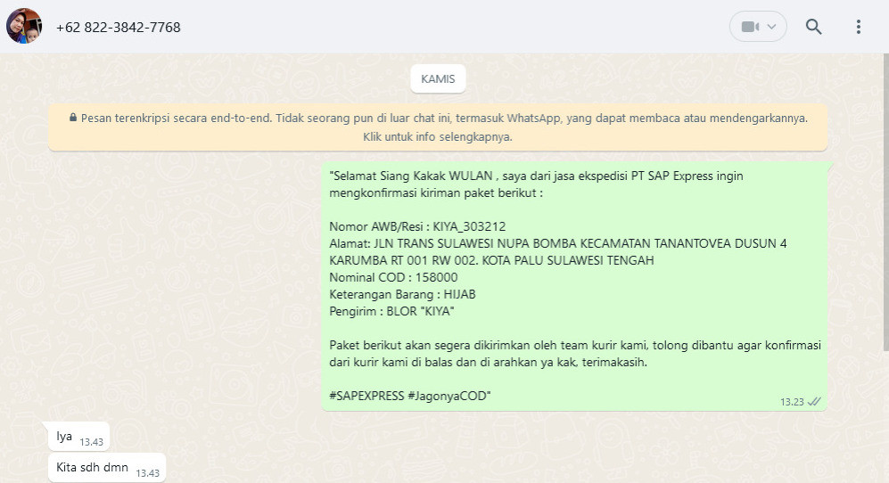Select the sent SAP Express confirmation message
889x483 pixels.
574,286
